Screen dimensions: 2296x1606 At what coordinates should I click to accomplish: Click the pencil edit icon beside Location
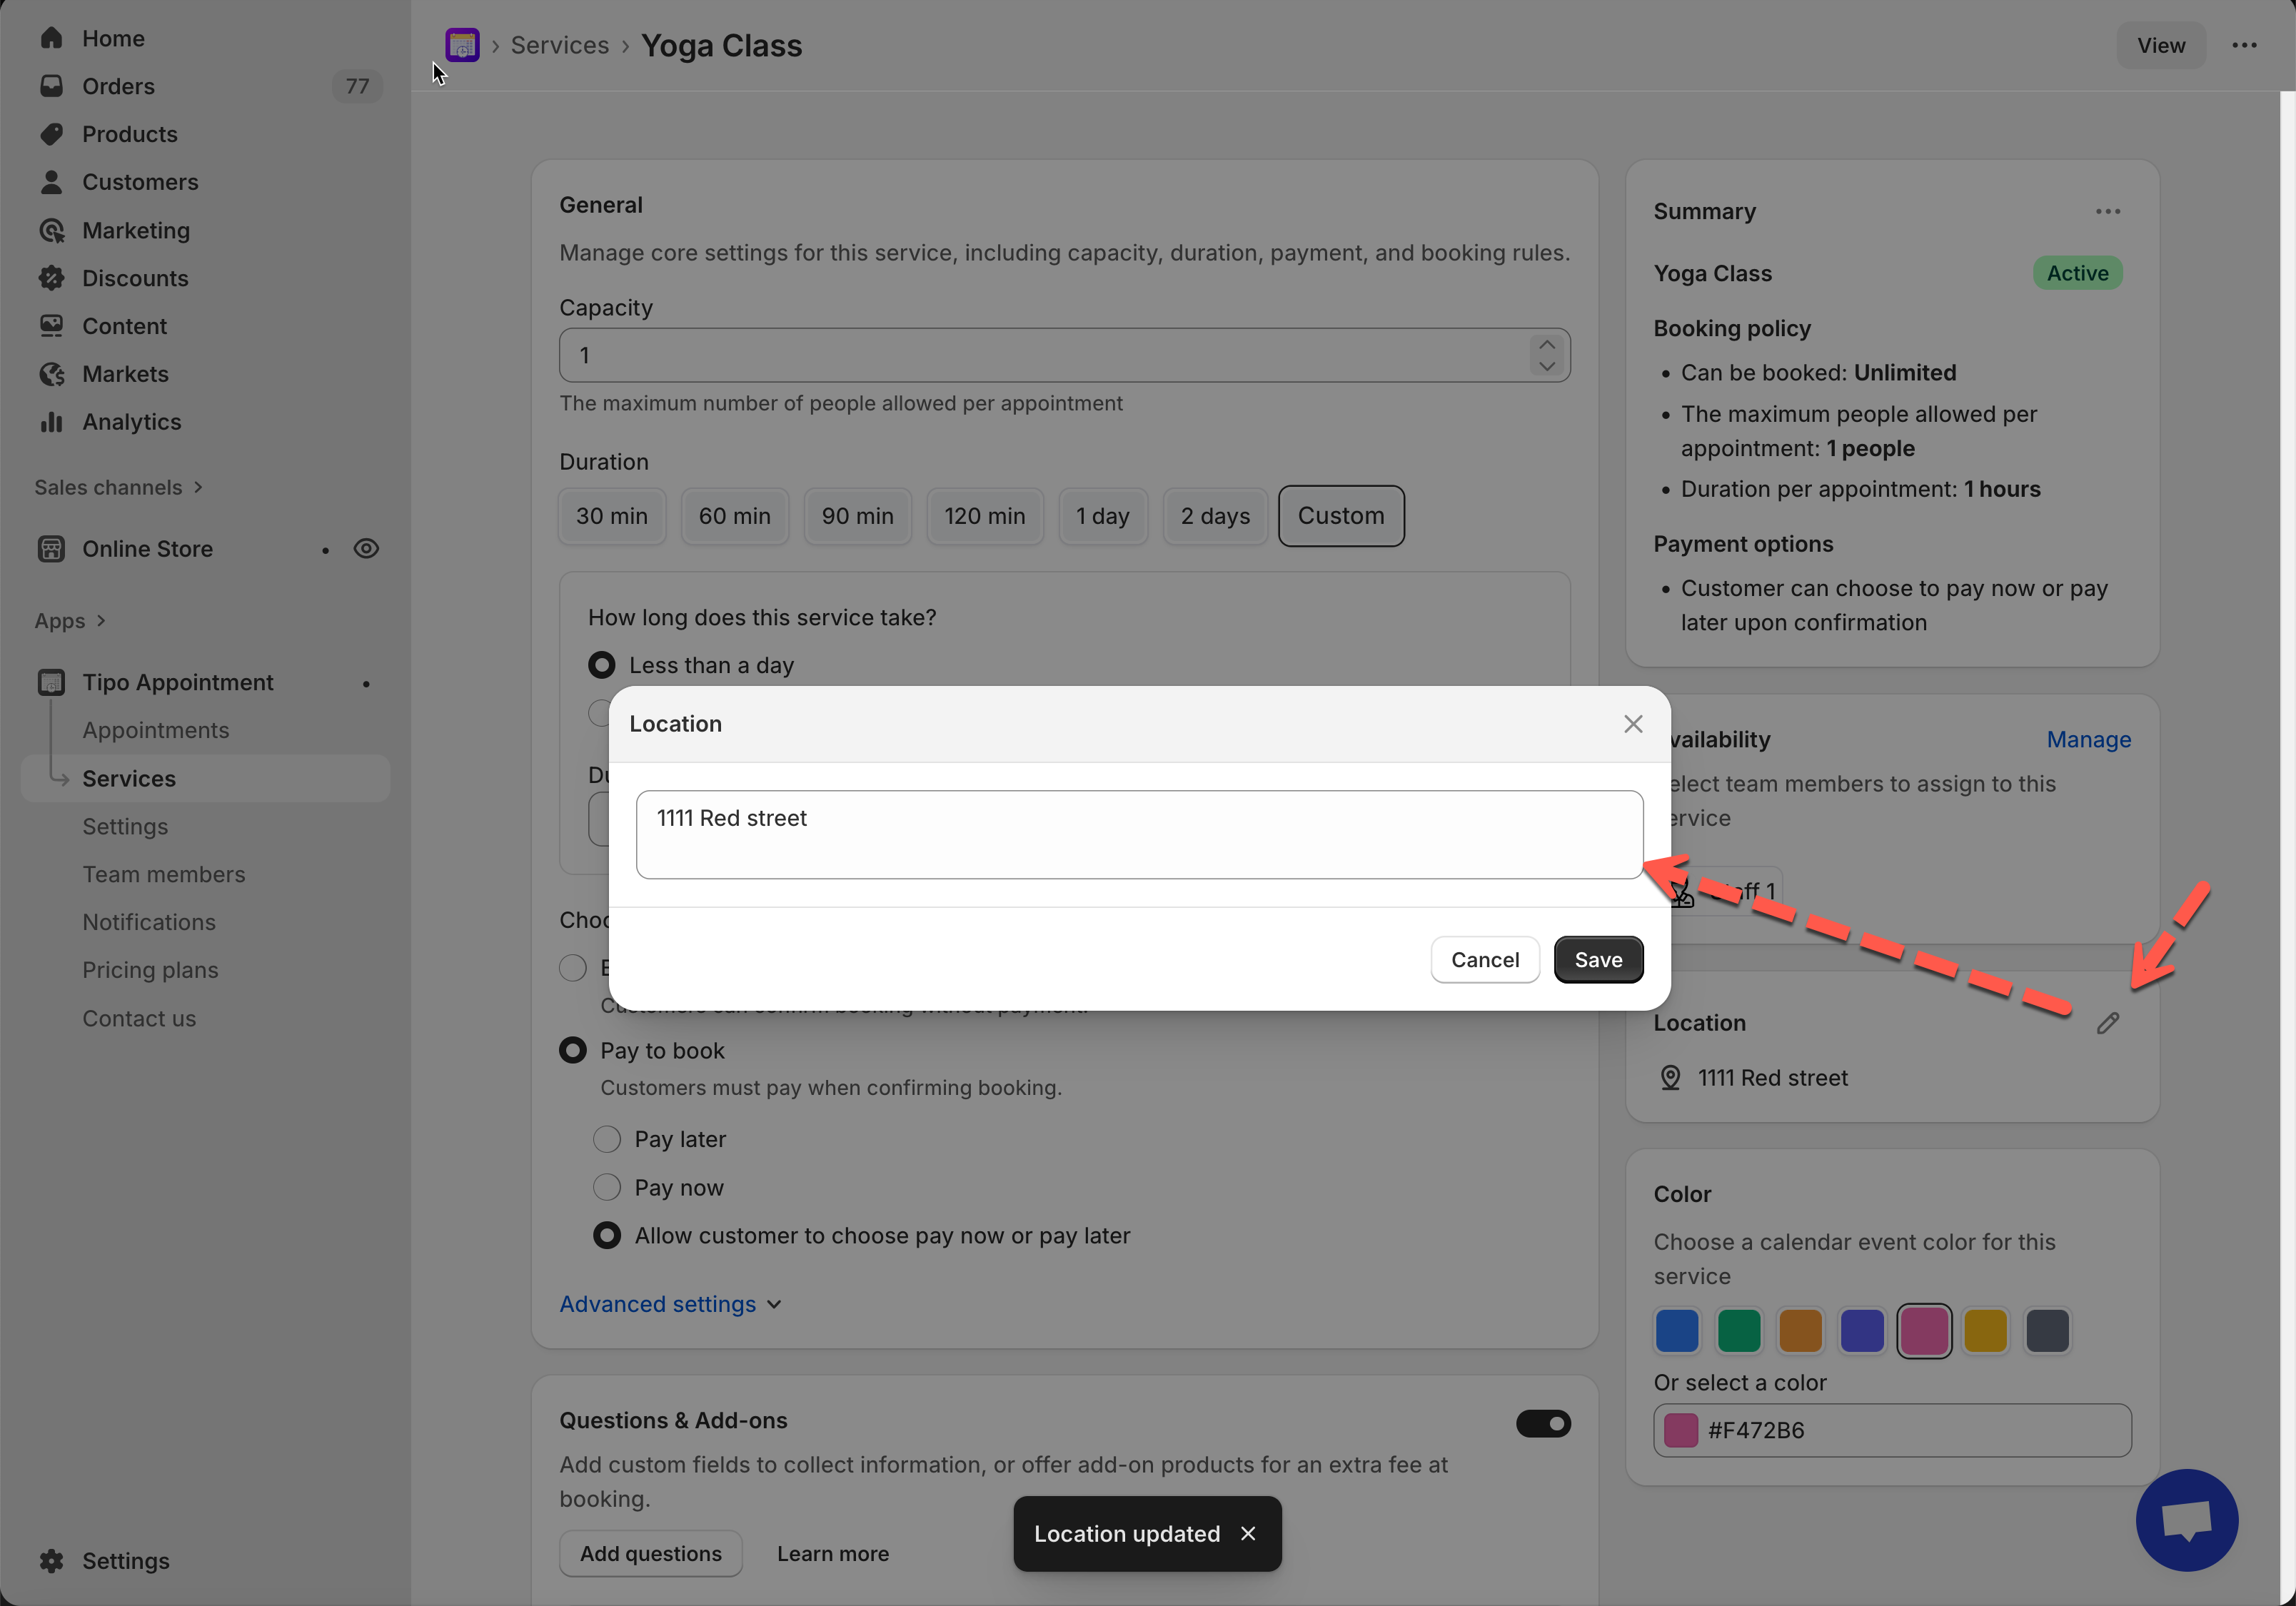pyautogui.click(x=2107, y=1023)
